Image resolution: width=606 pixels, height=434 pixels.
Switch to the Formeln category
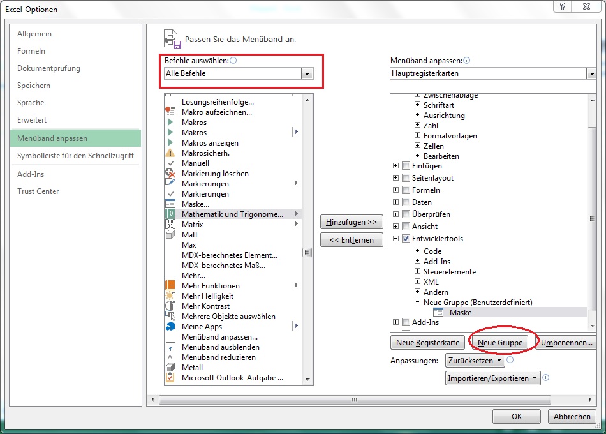coord(31,51)
